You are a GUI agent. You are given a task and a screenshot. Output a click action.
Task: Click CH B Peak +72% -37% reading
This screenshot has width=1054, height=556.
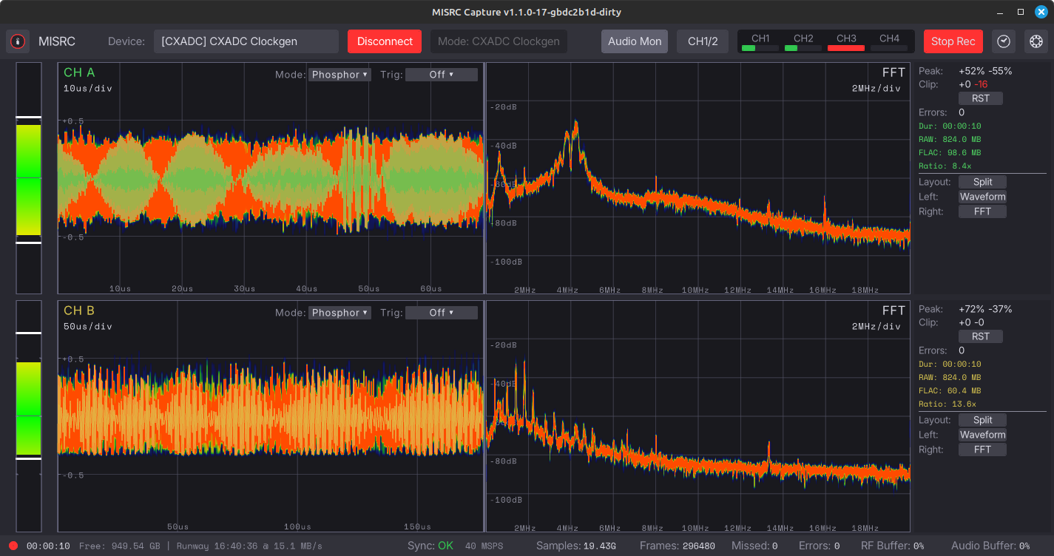pos(985,309)
